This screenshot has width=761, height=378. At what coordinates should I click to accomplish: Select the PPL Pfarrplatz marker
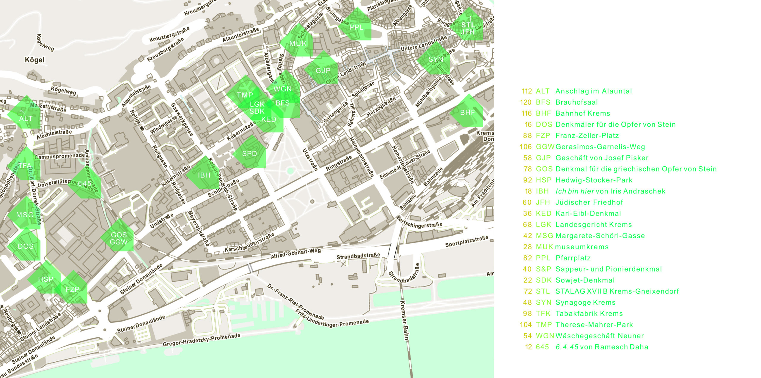click(356, 27)
